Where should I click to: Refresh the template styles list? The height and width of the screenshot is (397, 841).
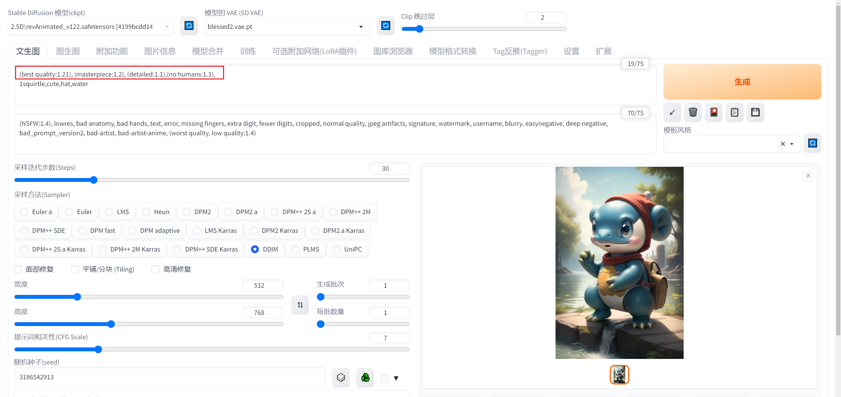pyautogui.click(x=812, y=143)
